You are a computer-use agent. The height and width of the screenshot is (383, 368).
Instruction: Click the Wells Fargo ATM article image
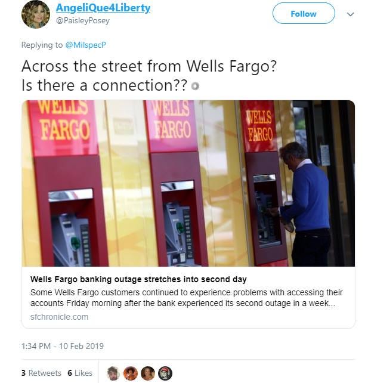(188, 183)
